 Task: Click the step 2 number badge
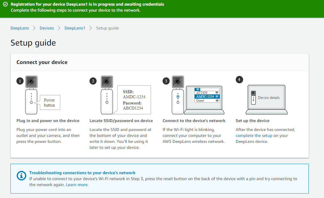(93, 81)
